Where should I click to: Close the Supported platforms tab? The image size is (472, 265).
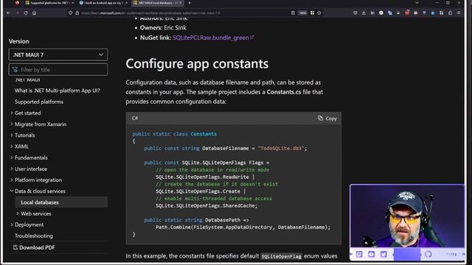(72, 3)
